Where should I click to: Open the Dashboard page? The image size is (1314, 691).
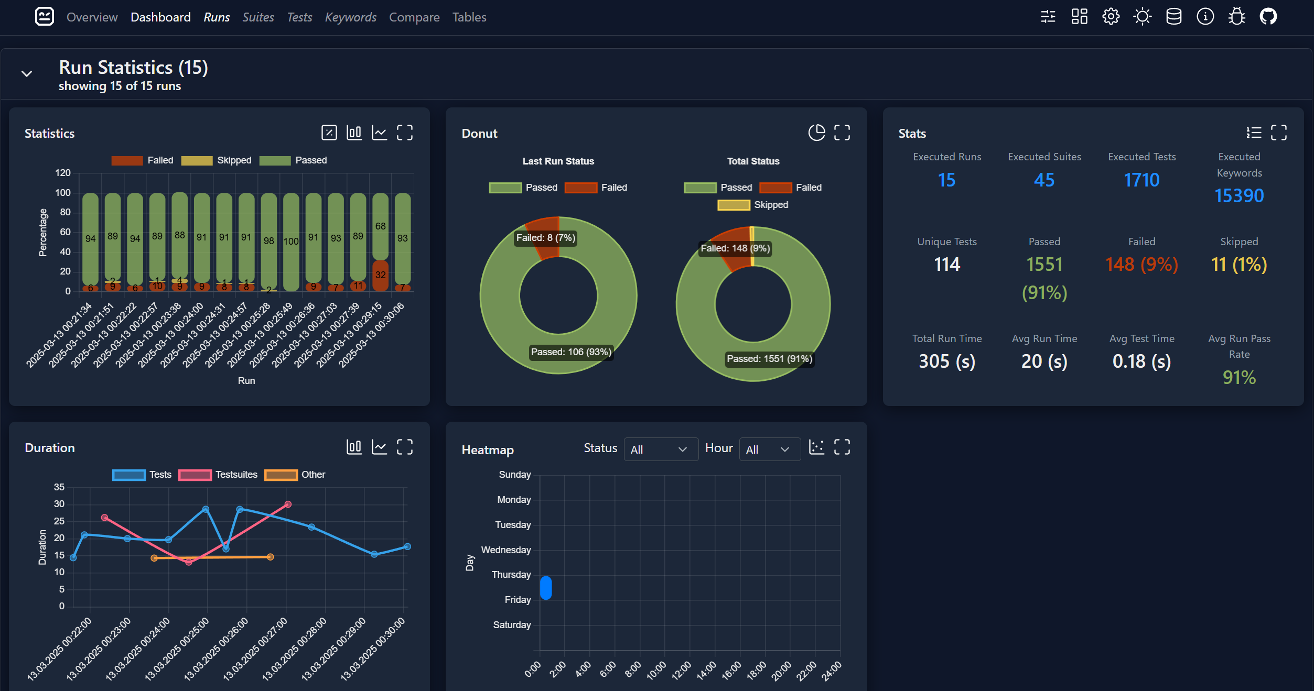(x=160, y=17)
